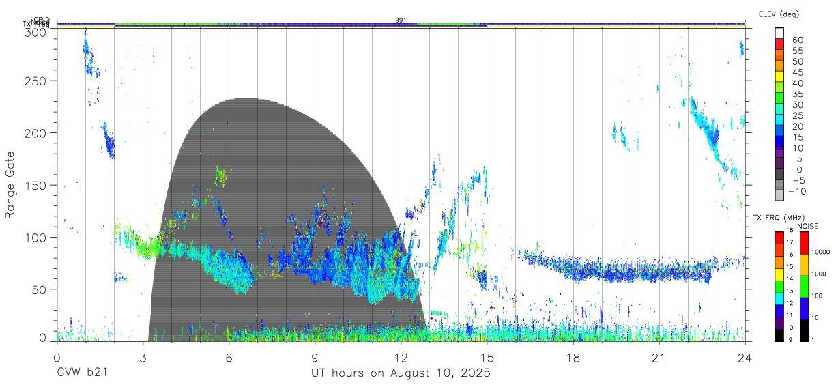The width and height of the screenshot is (838, 387).
Task: Select the 45 label on ELEV scale
Action: 797,72
